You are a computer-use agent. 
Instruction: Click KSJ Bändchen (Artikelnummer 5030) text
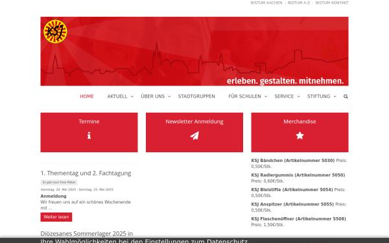tap(293, 161)
